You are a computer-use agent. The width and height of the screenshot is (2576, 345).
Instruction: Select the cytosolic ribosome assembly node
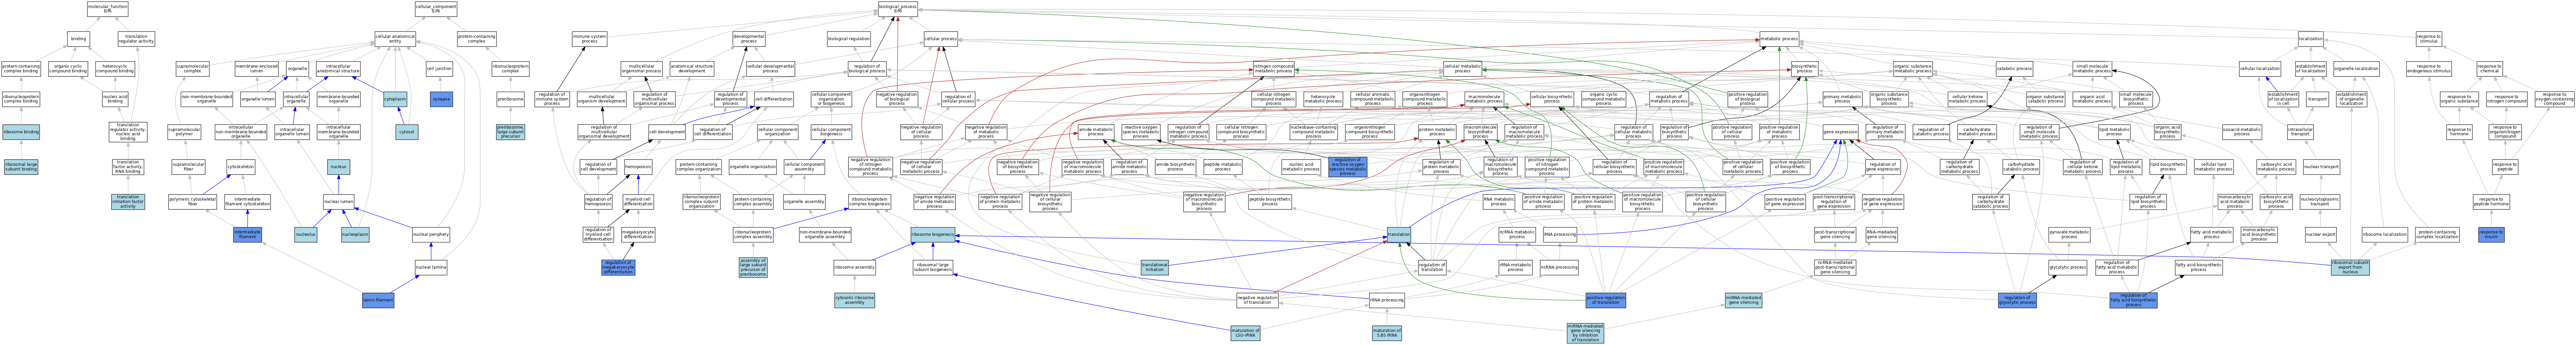[854, 300]
